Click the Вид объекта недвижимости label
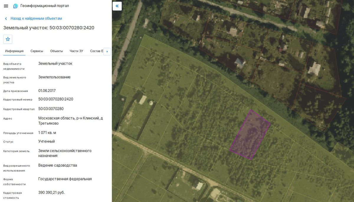 [14, 66]
